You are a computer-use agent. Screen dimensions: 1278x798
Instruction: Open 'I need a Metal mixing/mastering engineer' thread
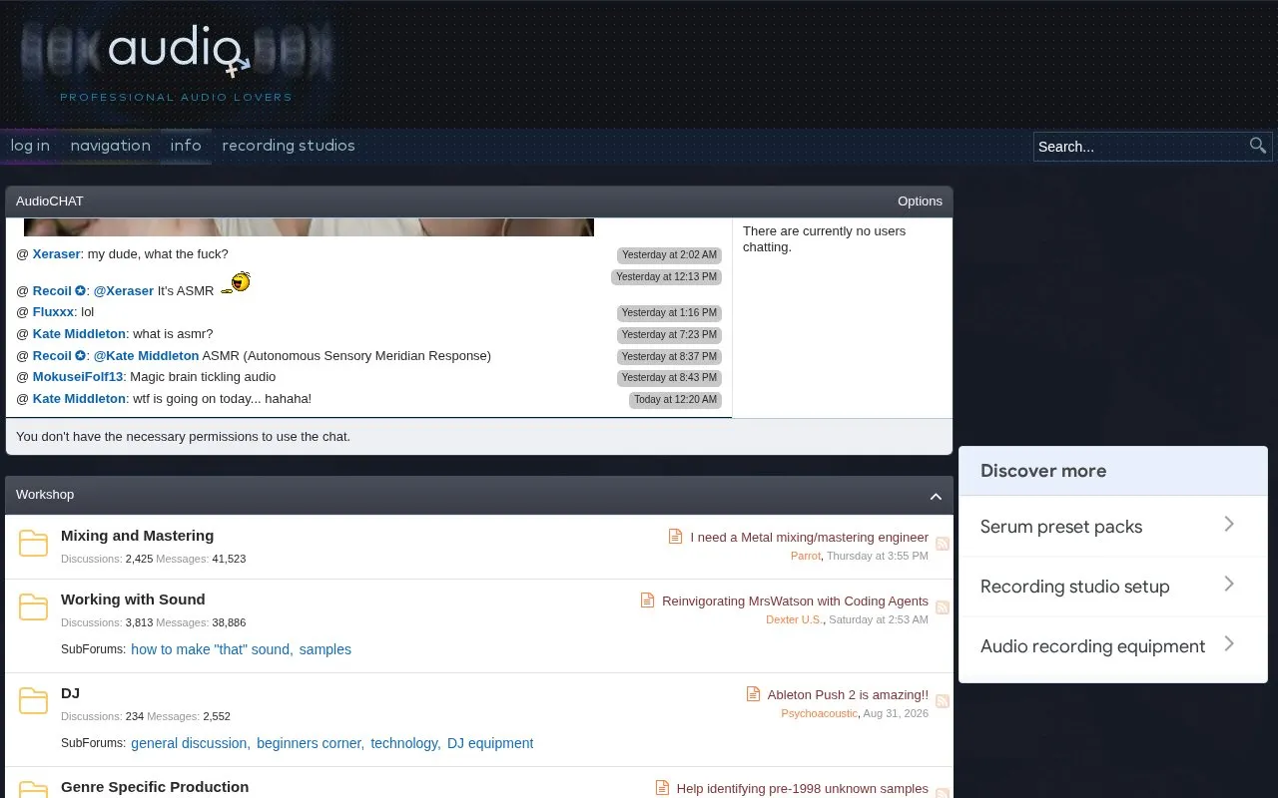[x=809, y=538]
